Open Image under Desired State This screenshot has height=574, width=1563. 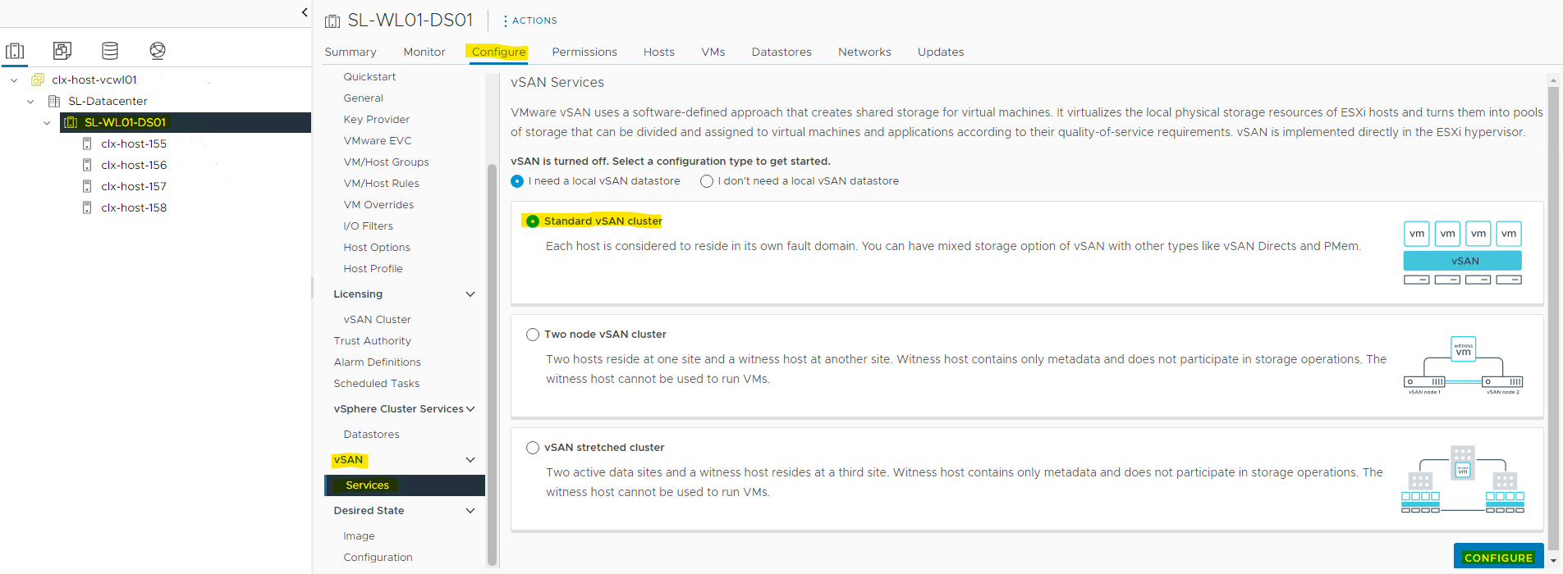coord(360,536)
